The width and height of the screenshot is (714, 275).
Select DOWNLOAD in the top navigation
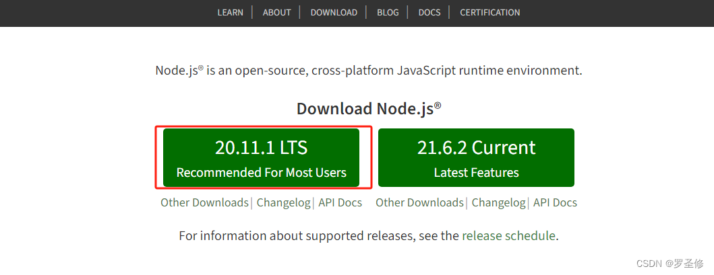click(334, 13)
